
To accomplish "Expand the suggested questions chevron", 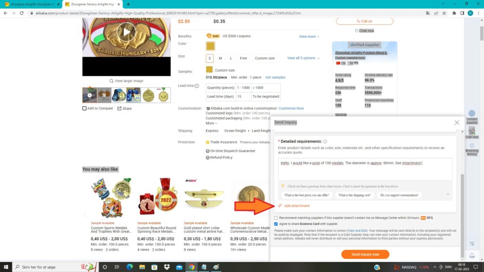I will (x=448, y=195).
